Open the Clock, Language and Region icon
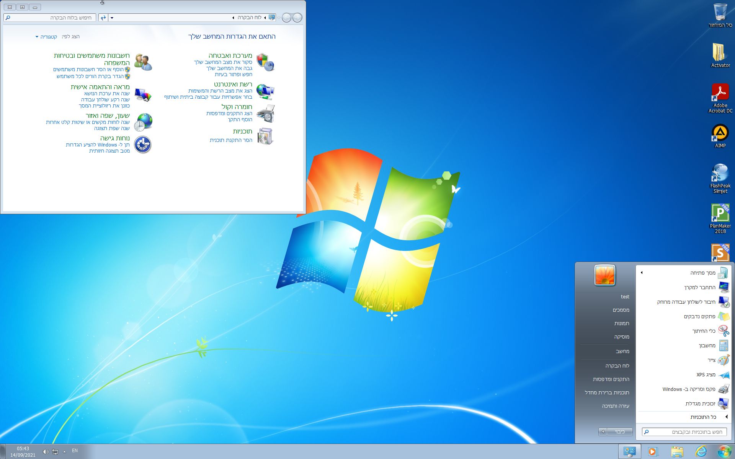735x459 pixels. click(x=143, y=122)
